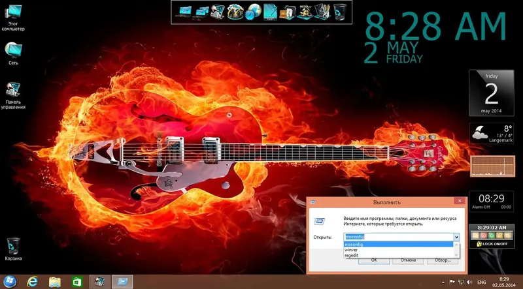Open File Explorer from the taskbar

(x=55, y=282)
